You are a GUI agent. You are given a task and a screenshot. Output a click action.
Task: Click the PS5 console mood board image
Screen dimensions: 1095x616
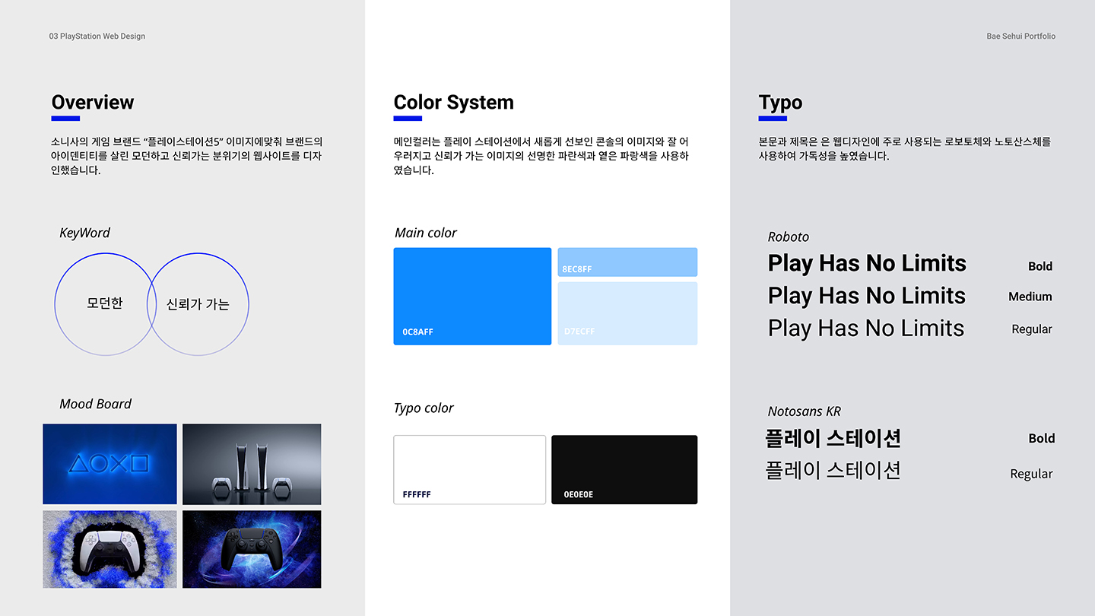(252, 464)
